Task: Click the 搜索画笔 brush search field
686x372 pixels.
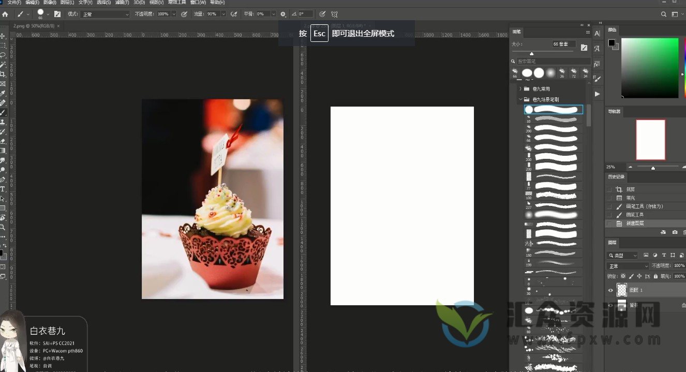Action: coord(549,61)
